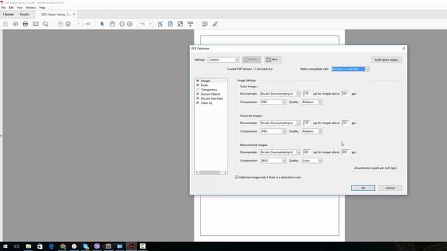
Task: Click Monochrome images above ppi field
Action: [345, 152]
